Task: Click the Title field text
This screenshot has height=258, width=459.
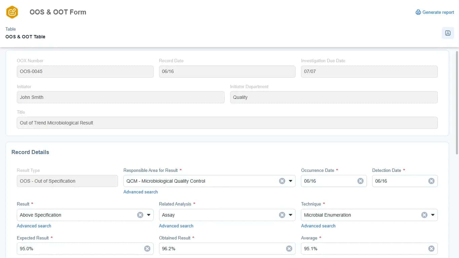Action: click(x=227, y=123)
